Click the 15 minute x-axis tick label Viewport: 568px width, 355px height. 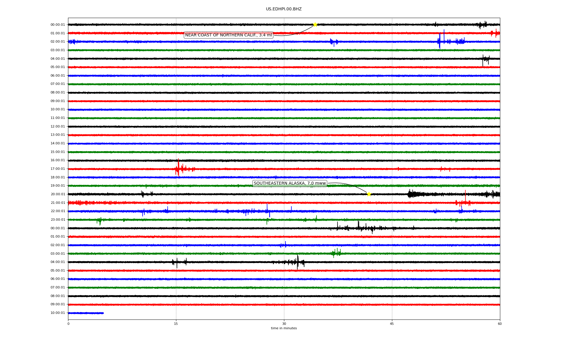[176, 324]
